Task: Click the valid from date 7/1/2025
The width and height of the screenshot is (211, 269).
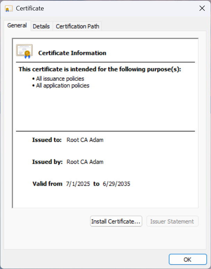Action: [78, 184]
